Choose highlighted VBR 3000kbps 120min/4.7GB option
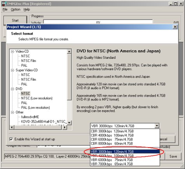This screenshot has height=169, width=185. (125, 151)
